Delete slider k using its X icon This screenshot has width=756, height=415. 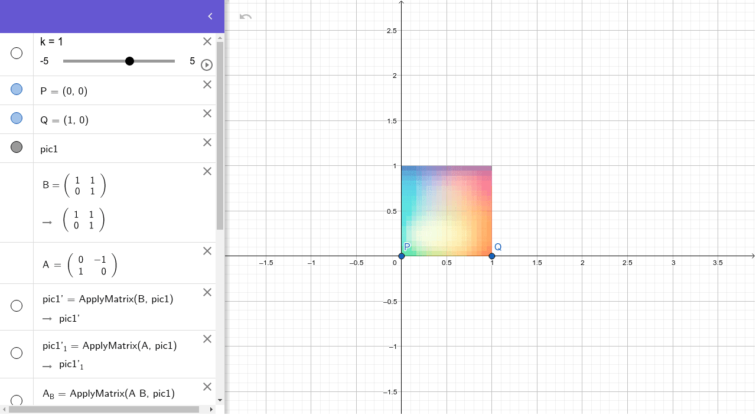[x=207, y=41]
